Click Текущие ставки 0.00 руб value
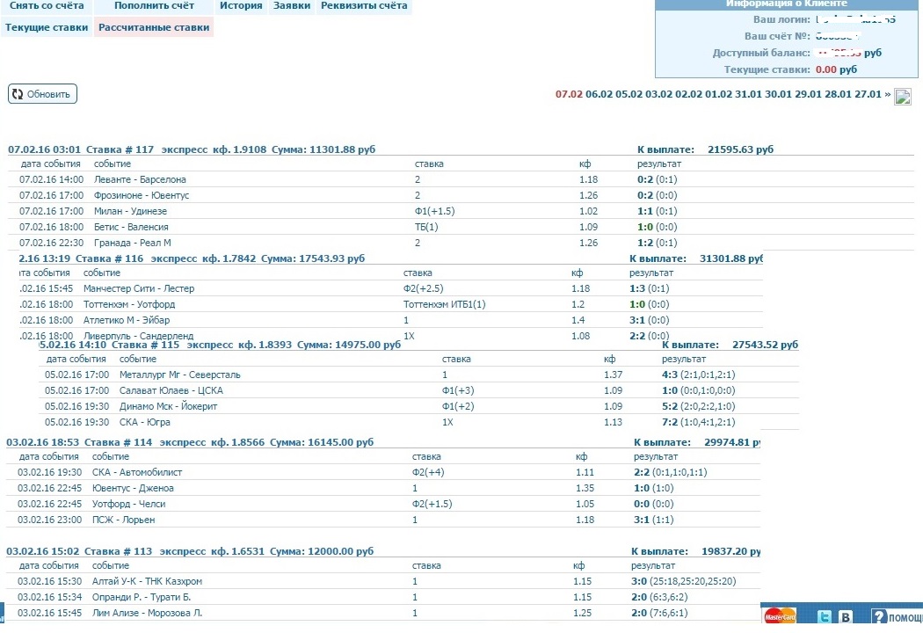 tap(836, 69)
